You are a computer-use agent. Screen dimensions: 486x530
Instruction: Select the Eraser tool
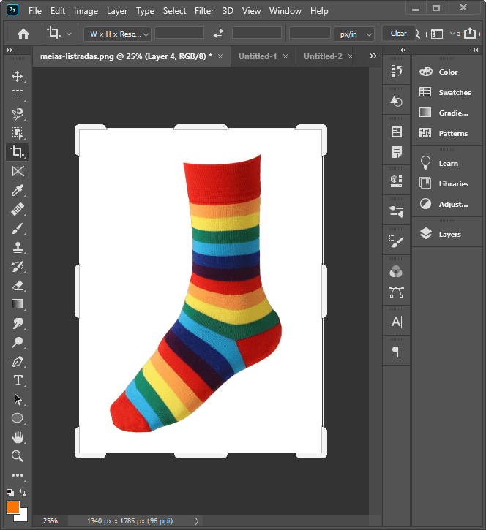pos(18,286)
